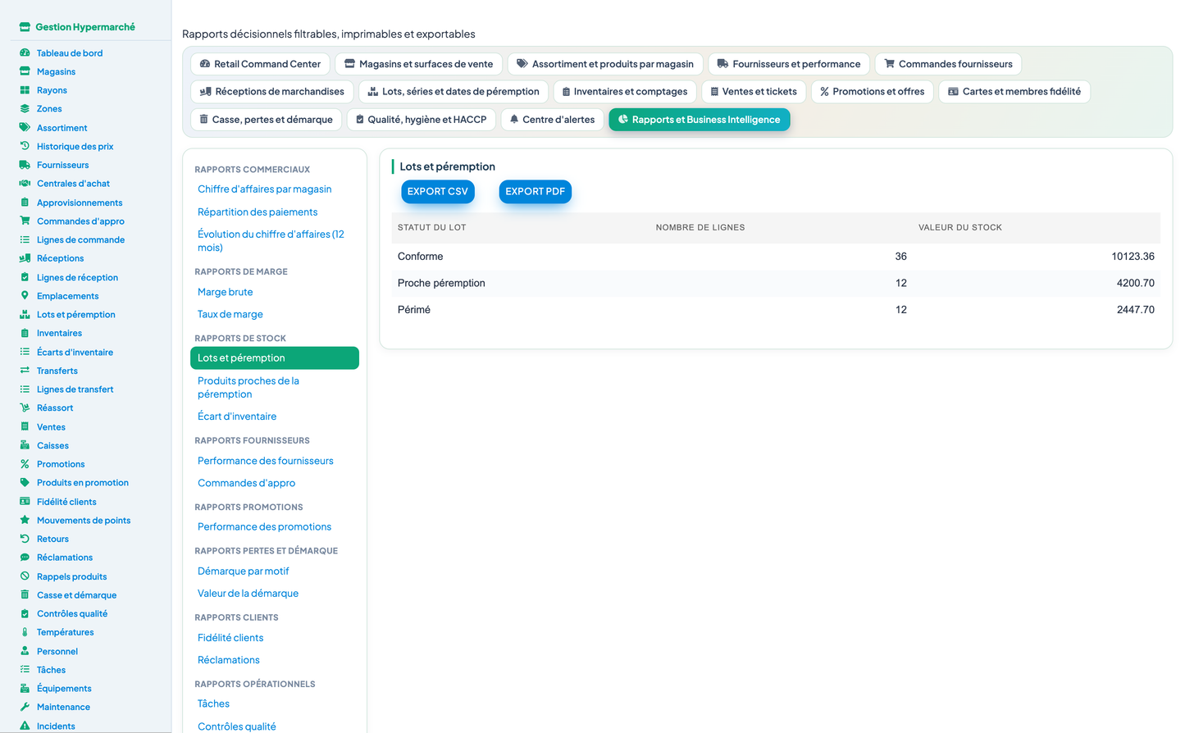Click the Retours undo icon

pos(25,539)
